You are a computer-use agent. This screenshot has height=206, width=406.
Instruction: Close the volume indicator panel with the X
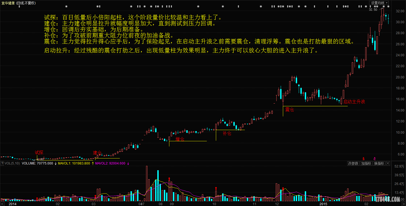pos(388,163)
